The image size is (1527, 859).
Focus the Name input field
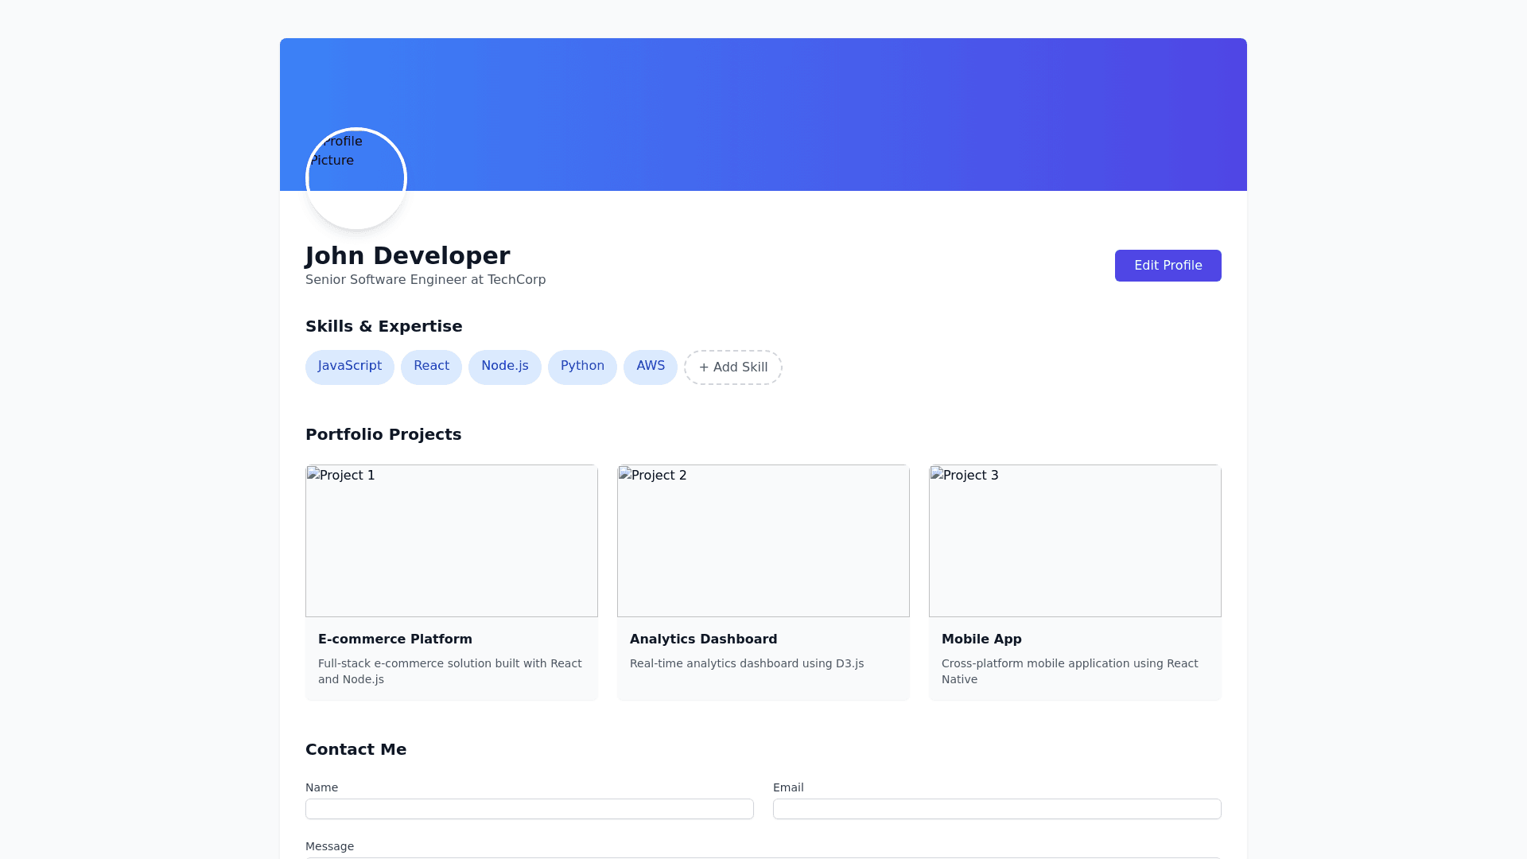(x=530, y=809)
